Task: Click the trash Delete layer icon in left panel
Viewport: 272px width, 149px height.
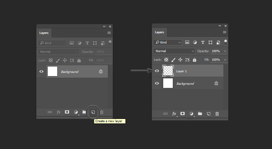Action: tap(102, 112)
